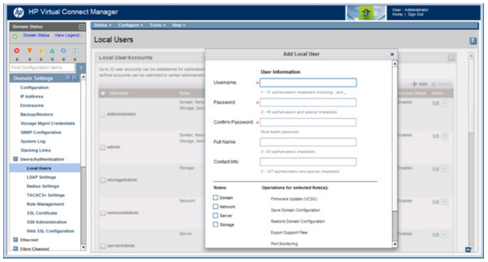Click the collapse-all icon in Domain Settings header
Screen dimensions: 488x262
(x=74, y=78)
